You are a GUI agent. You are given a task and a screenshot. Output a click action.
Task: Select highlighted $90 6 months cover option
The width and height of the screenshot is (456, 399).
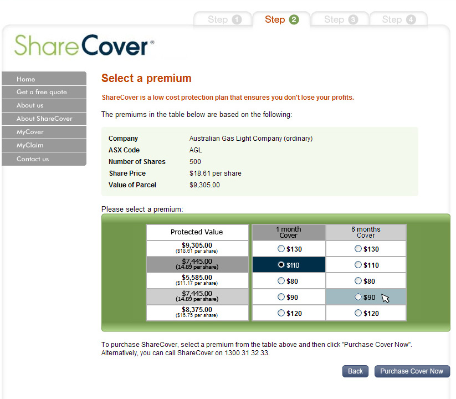[358, 296]
